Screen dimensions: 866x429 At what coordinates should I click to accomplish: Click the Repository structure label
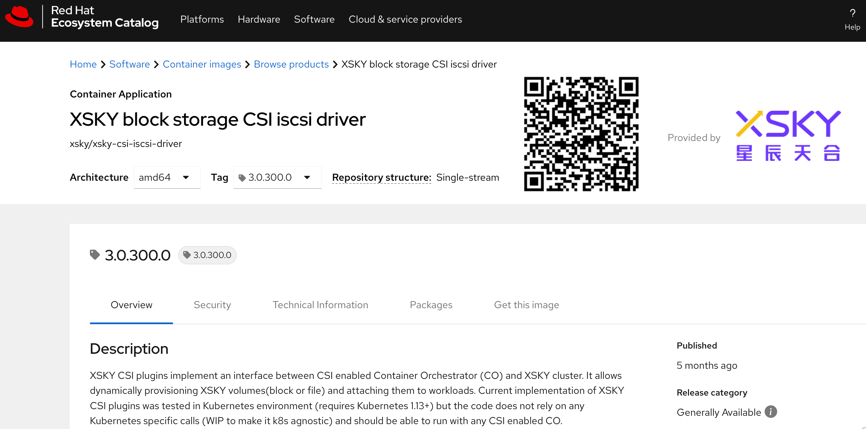click(381, 178)
